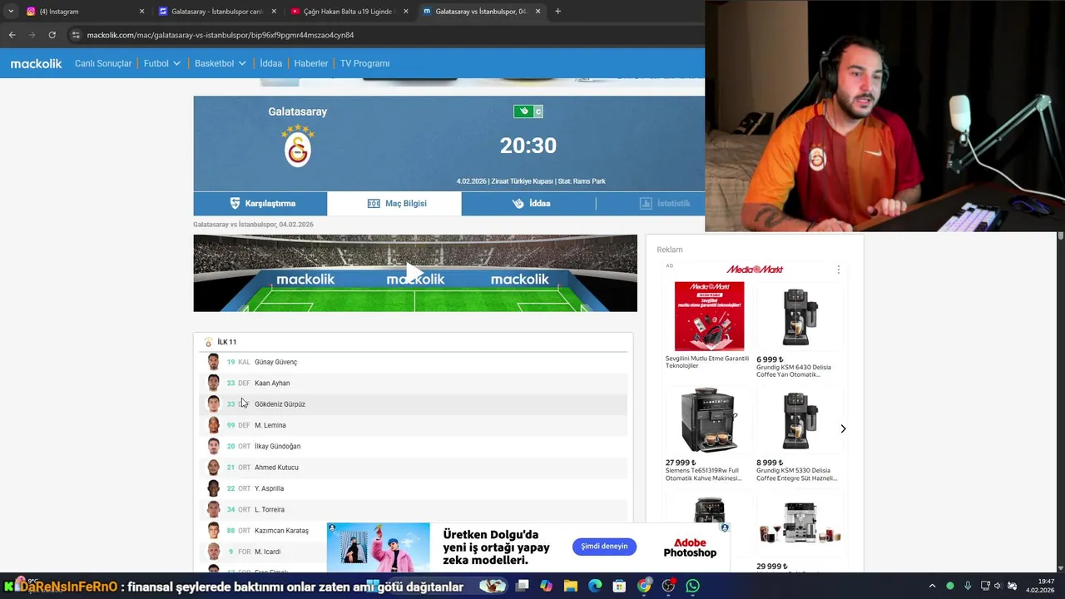Click the green betting badge icon
Image resolution: width=1065 pixels, height=599 pixels.
coord(523,111)
